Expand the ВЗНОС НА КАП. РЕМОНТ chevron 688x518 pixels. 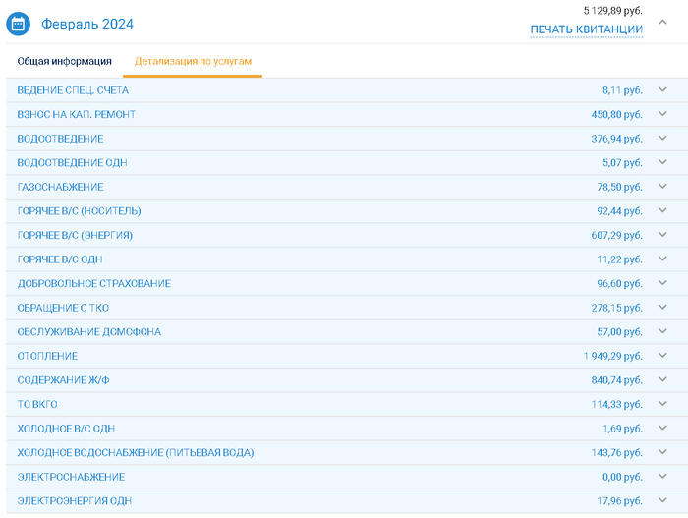point(662,114)
